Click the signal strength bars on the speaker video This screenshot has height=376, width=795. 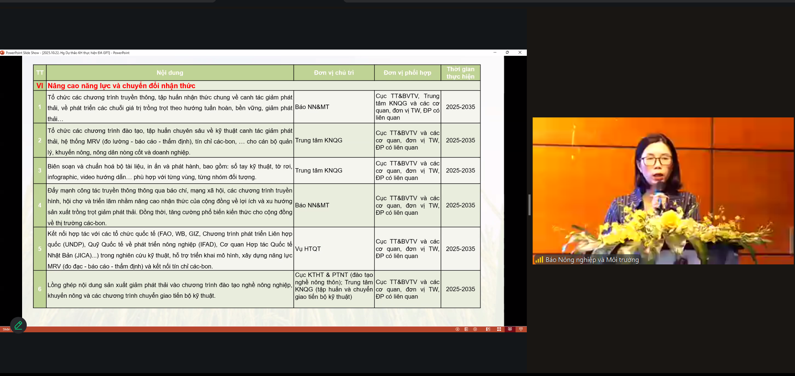coord(539,260)
